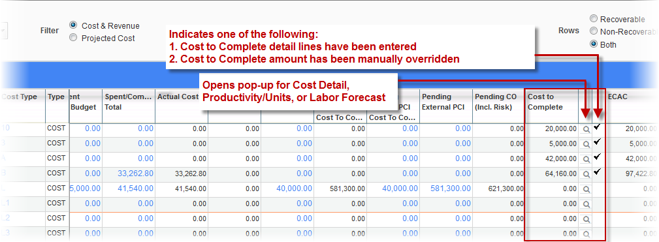
Task: Click the Type column header
Action: (x=57, y=106)
